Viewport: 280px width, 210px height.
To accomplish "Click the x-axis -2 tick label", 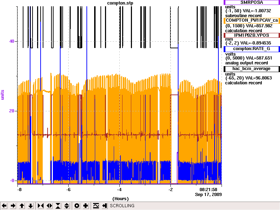I will click(170, 190).
